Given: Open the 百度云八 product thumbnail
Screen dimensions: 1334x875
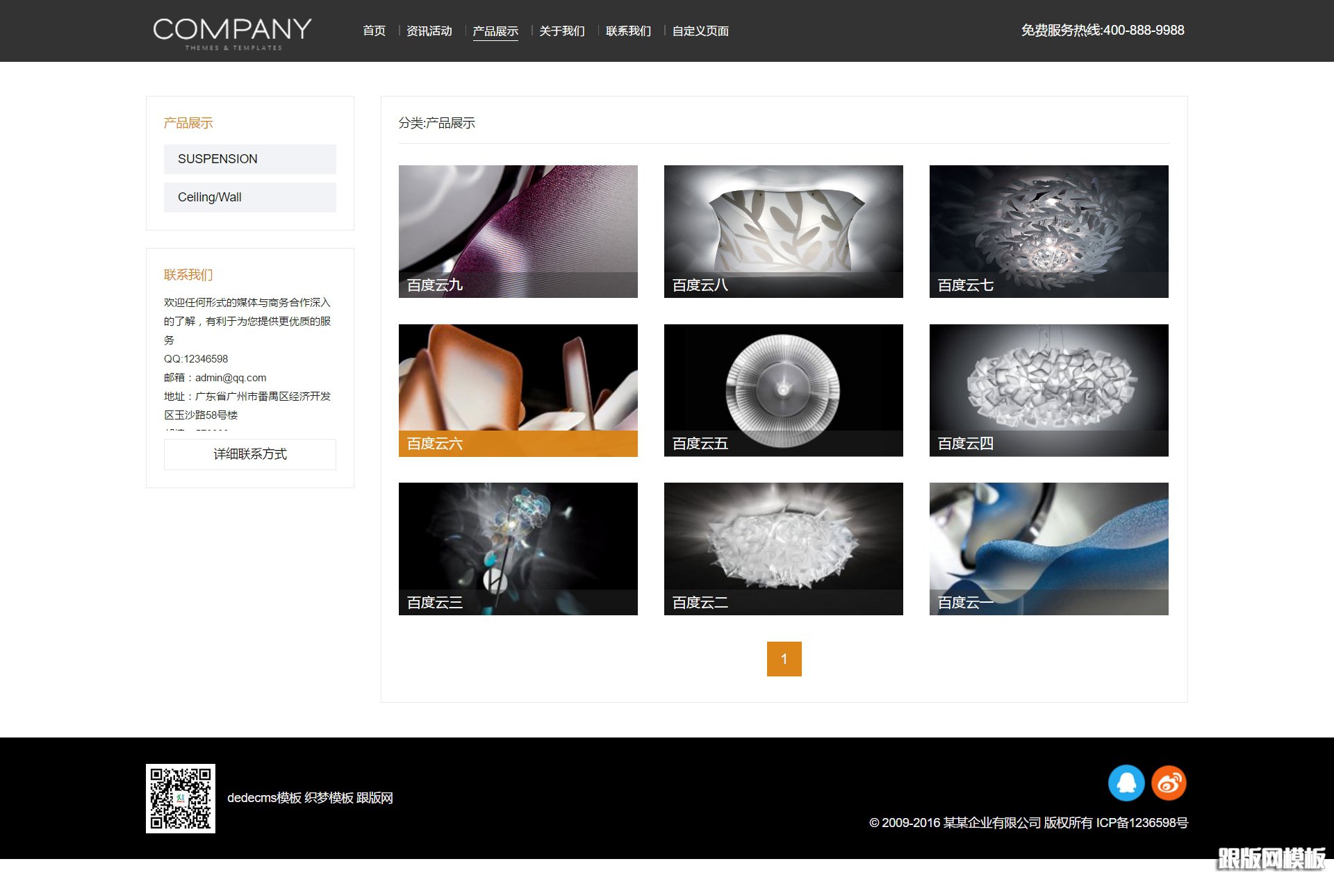Looking at the screenshot, I should coord(783,231).
